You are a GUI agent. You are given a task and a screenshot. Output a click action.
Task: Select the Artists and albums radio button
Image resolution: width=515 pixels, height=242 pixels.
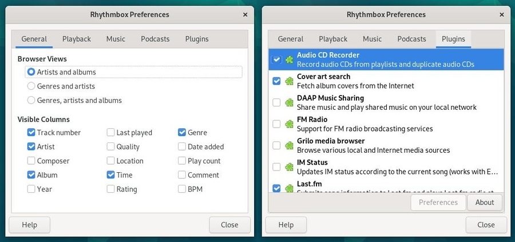(x=31, y=72)
